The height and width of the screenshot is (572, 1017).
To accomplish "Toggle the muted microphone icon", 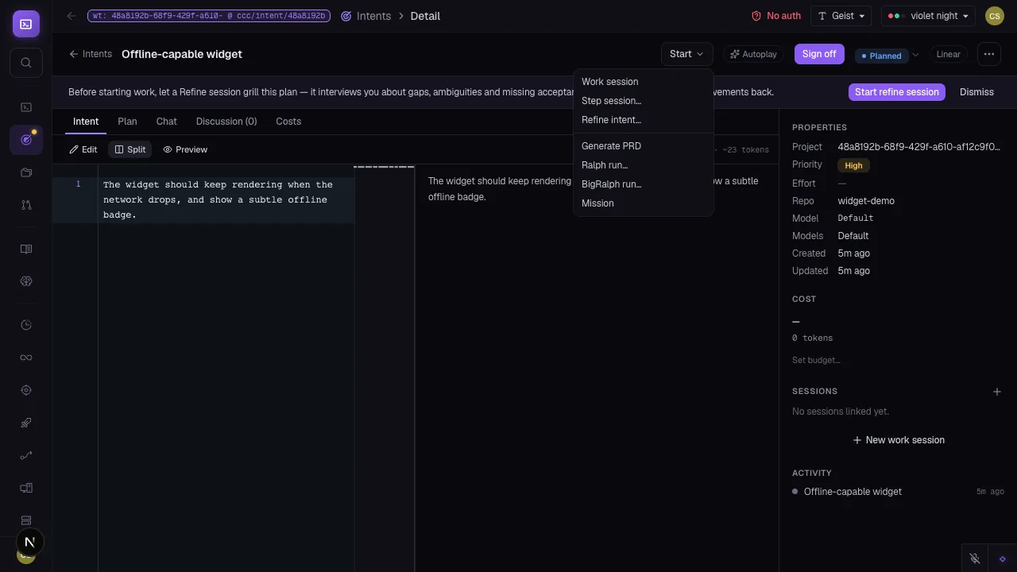I will coord(975,558).
